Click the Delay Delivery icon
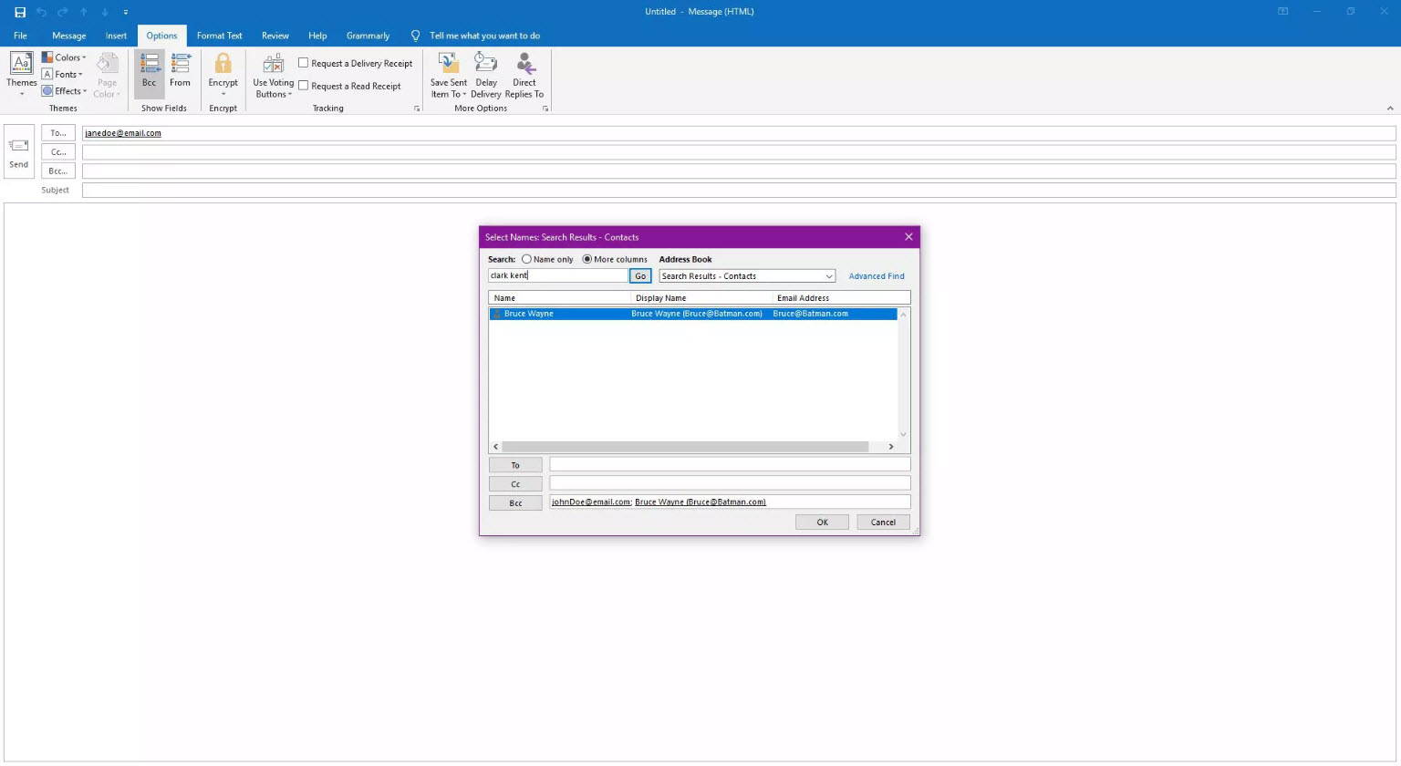This screenshot has height=766, width=1401. (x=486, y=64)
